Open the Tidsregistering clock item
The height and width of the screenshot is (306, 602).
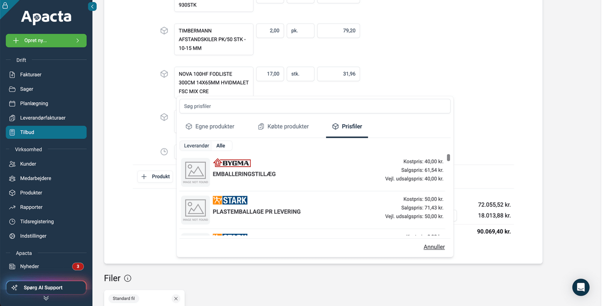pyautogui.click(x=37, y=222)
